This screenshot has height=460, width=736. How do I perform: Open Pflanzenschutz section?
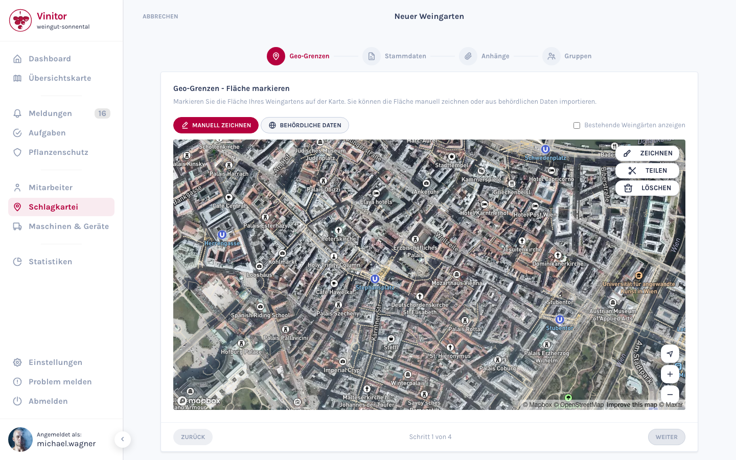point(61,152)
